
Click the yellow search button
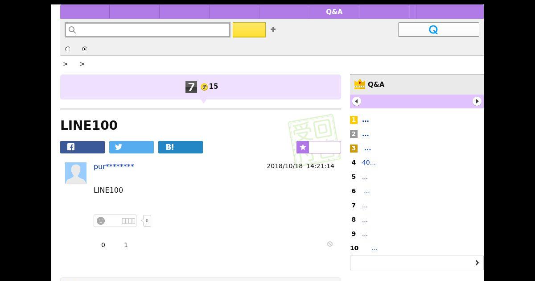249,30
